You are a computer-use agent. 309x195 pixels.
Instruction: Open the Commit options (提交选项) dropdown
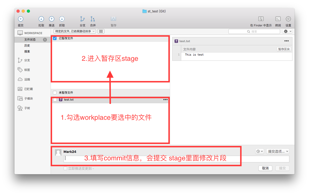(x=278, y=151)
